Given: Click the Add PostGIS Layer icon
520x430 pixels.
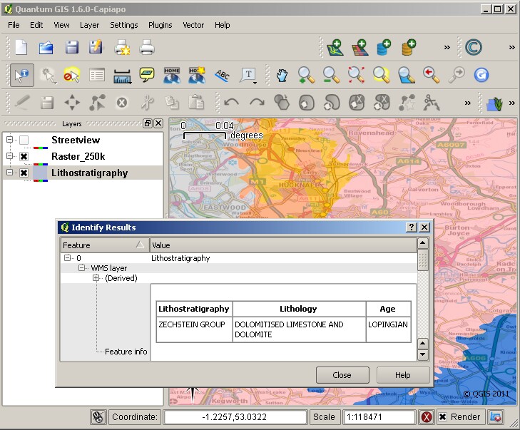Looking at the screenshot, I should click(384, 47).
